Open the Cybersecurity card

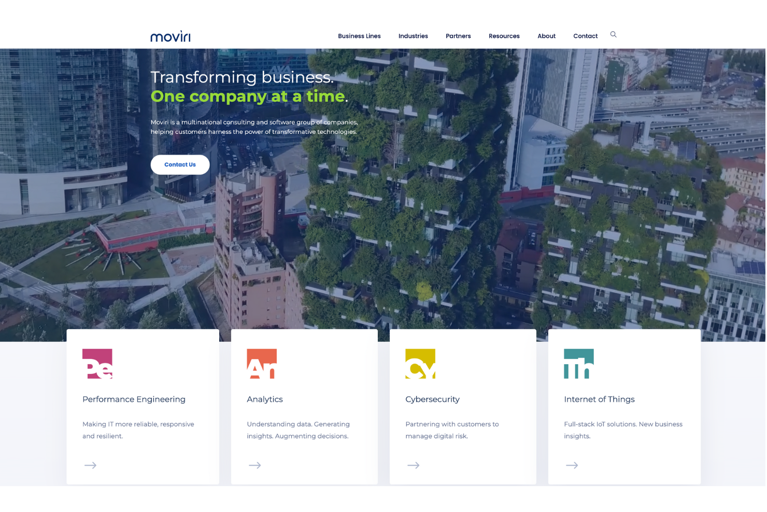pyautogui.click(x=463, y=406)
